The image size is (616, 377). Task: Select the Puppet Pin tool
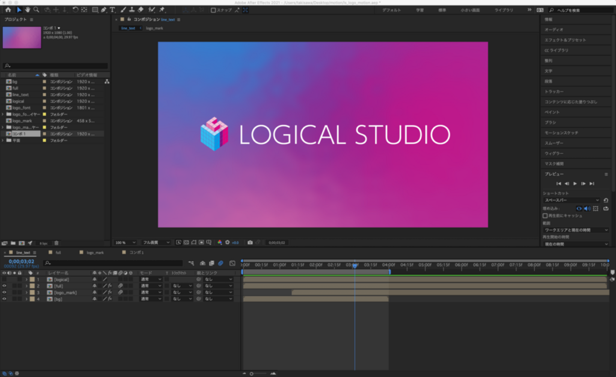pos(162,9)
